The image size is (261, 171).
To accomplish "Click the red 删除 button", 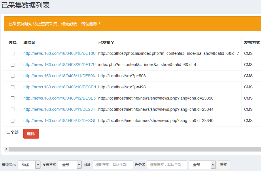I will click(x=31, y=134).
